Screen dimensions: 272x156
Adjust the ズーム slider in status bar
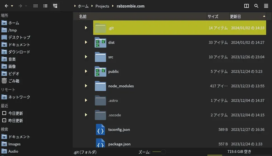[163, 152]
